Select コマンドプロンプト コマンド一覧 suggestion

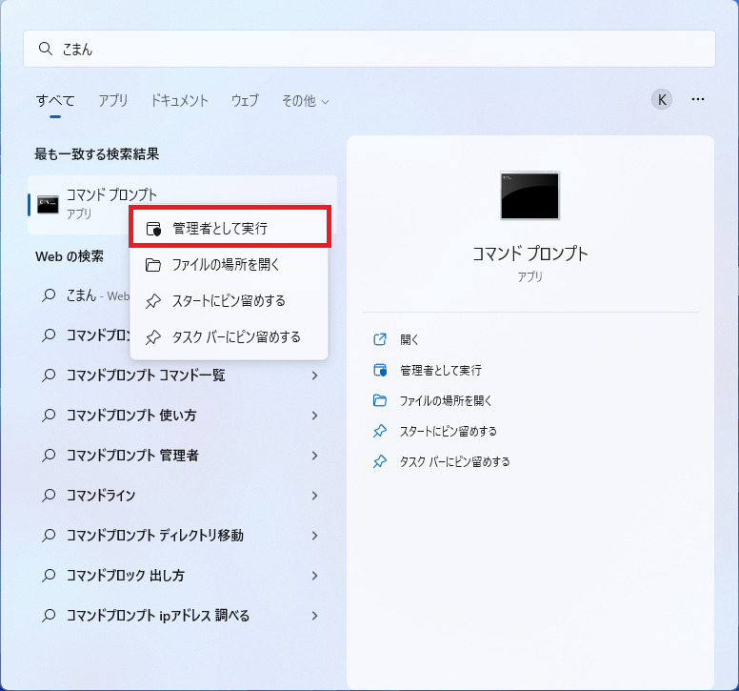182,376
